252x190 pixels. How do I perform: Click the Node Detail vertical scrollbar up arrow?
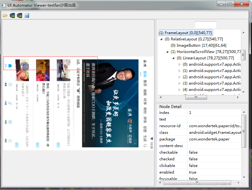coord(244,112)
